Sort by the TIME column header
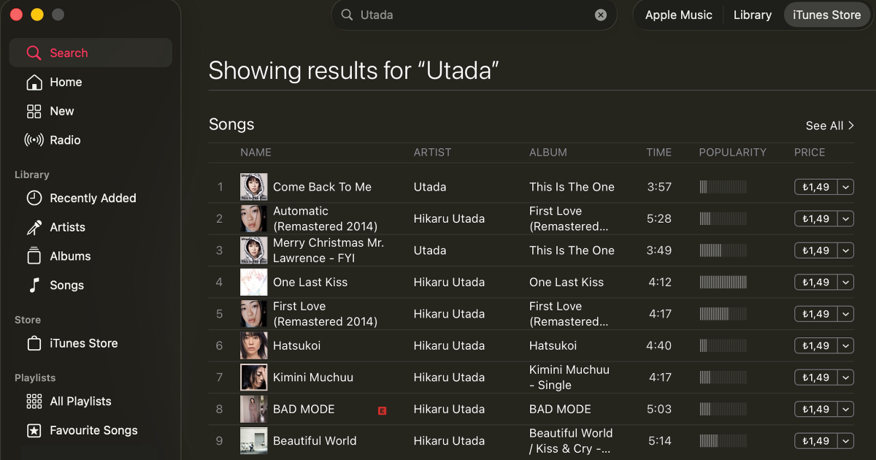The image size is (876, 460). pyautogui.click(x=658, y=153)
